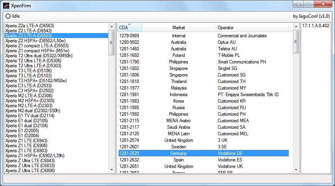Click the XperiFirm app icon in title bar
This screenshot has height=186, width=335.
pyautogui.click(x=6, y=5)
